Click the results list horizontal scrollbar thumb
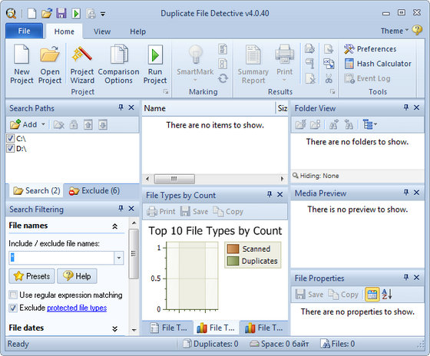The width and height of the screenshot is (430, 356). coord(174,179)
